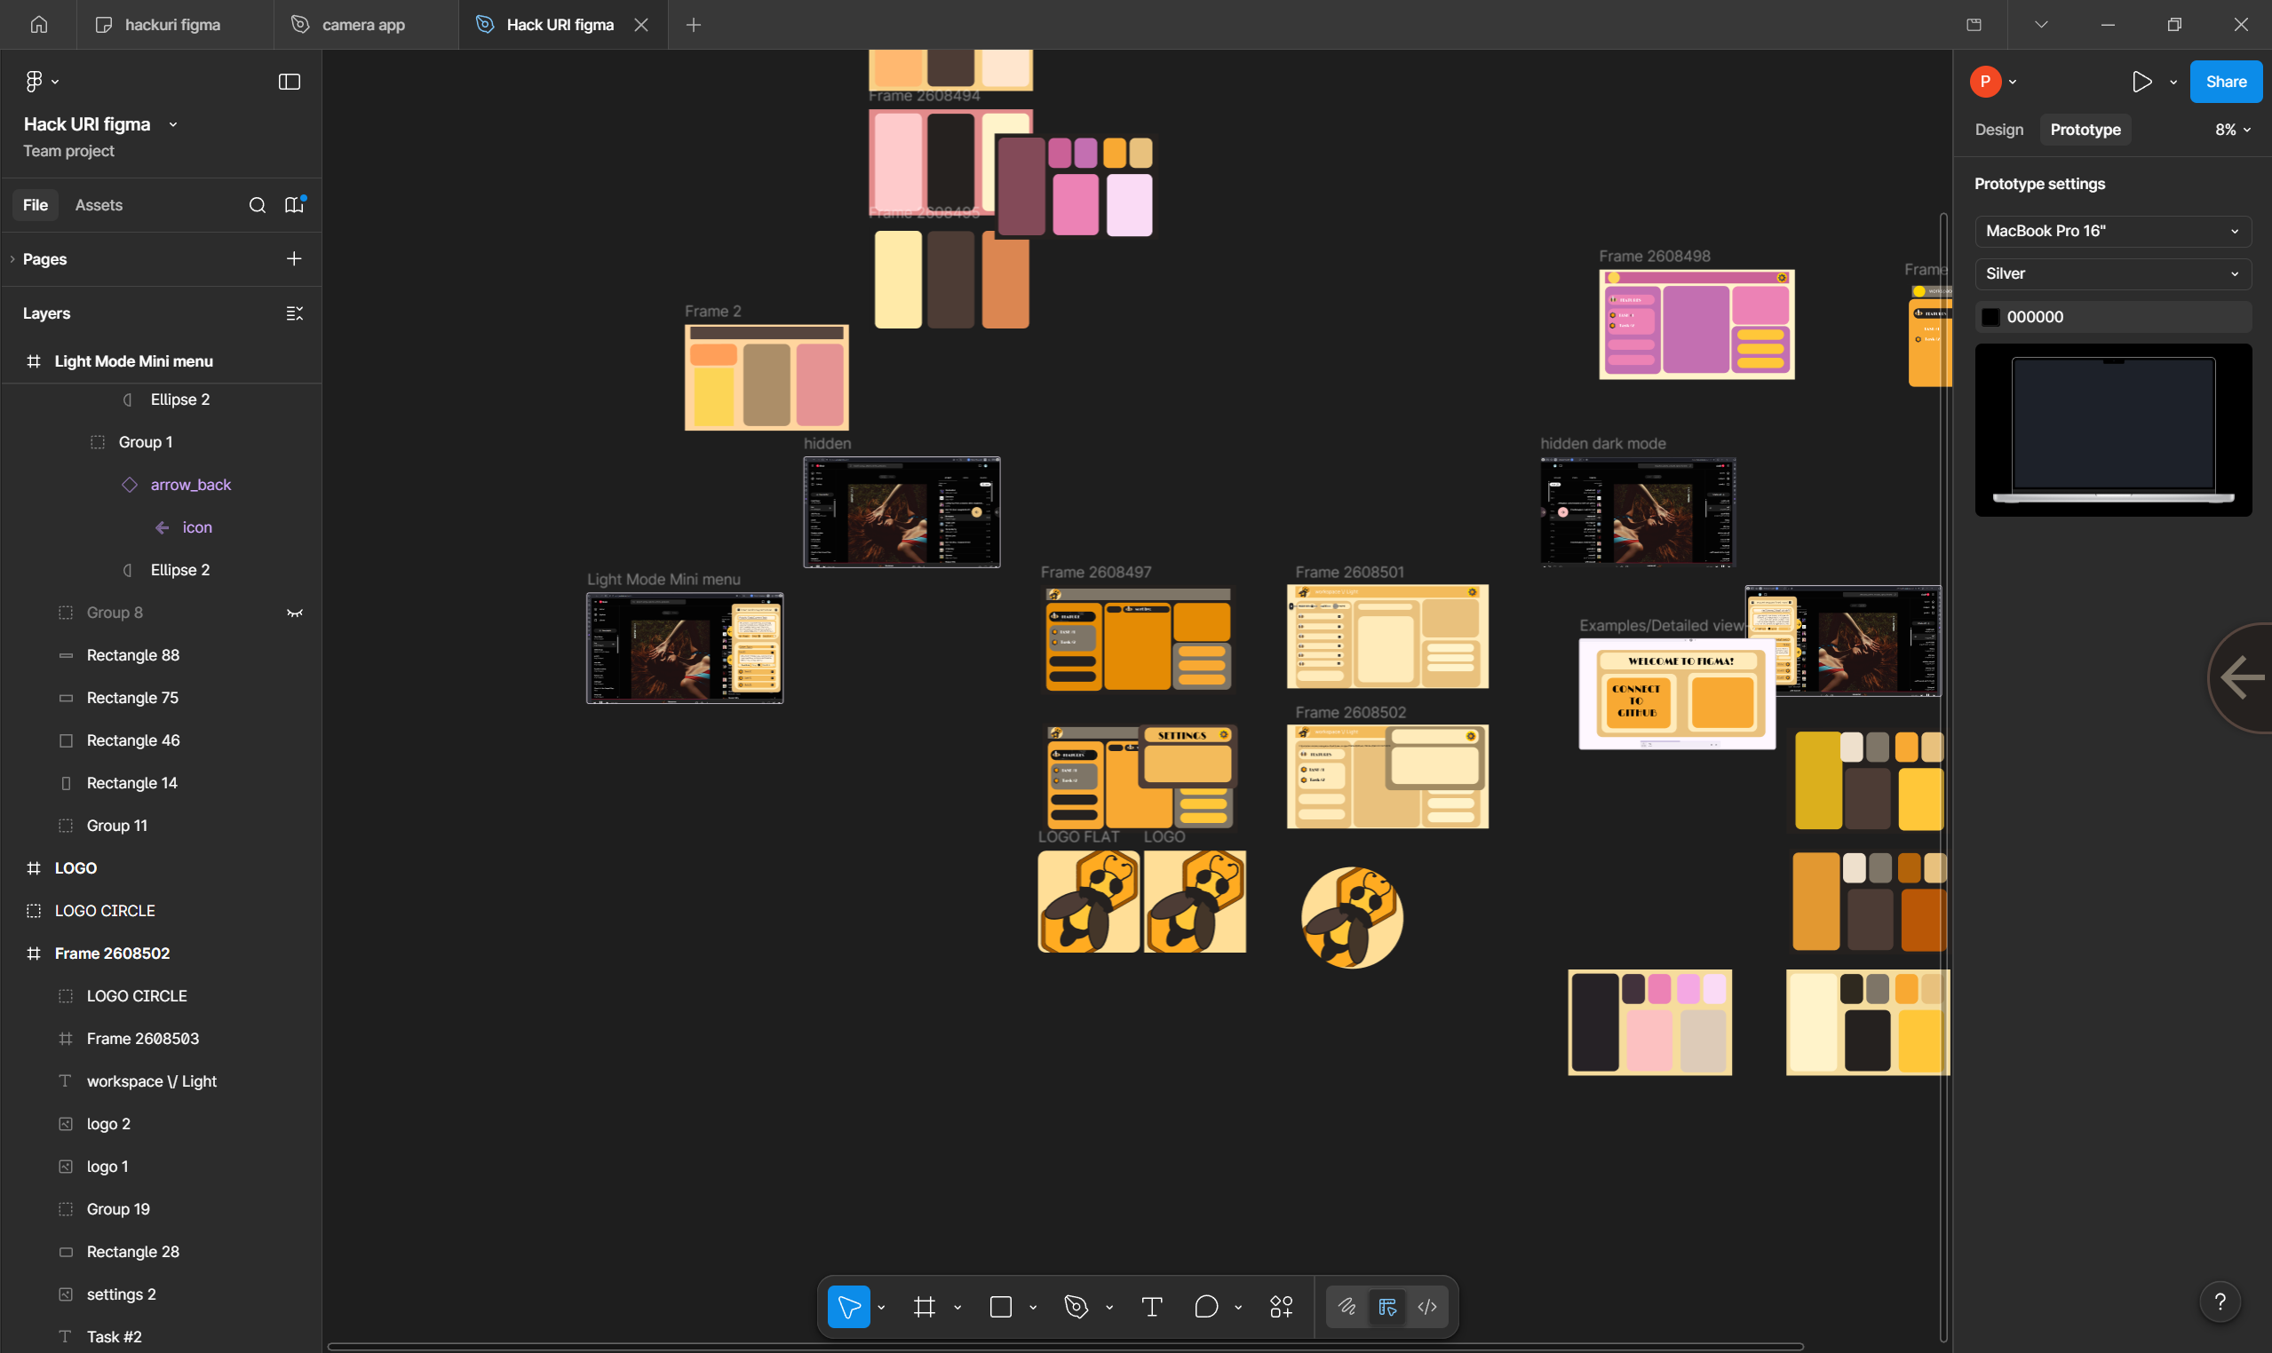The image size is (2272, 1353).
Task: Select the Rectangle shape tool
Action: (1001, 1307)
